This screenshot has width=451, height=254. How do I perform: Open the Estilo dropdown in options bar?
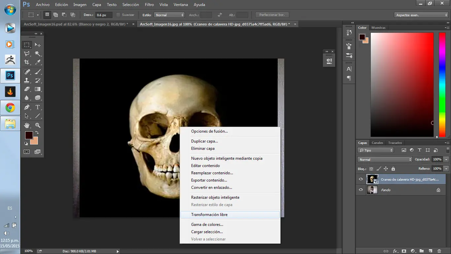coord(169,15)
